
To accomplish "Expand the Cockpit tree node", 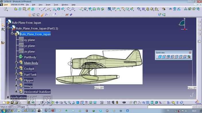I will click(x=16, y=68).
